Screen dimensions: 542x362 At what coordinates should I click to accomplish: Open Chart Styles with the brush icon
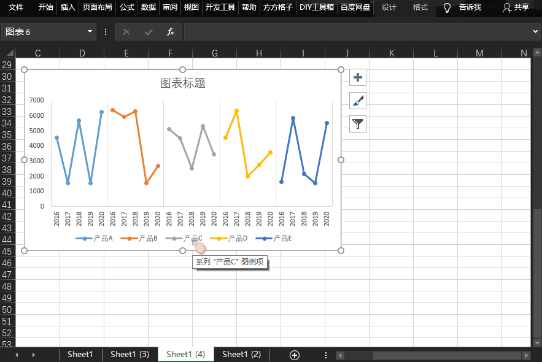357,100
